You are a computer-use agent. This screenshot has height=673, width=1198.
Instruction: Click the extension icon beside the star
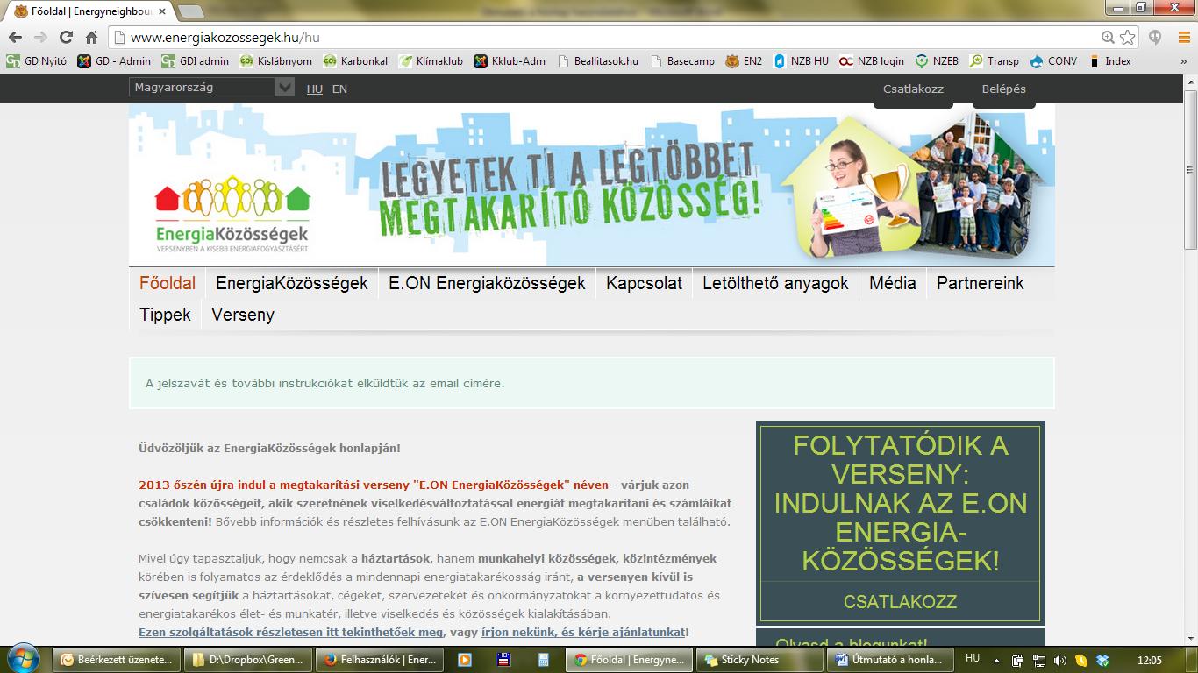(x=1155, y=38)
